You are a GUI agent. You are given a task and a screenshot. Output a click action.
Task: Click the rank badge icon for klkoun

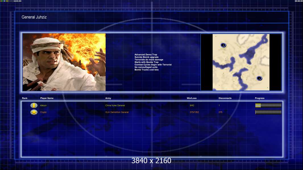[34, 105]
